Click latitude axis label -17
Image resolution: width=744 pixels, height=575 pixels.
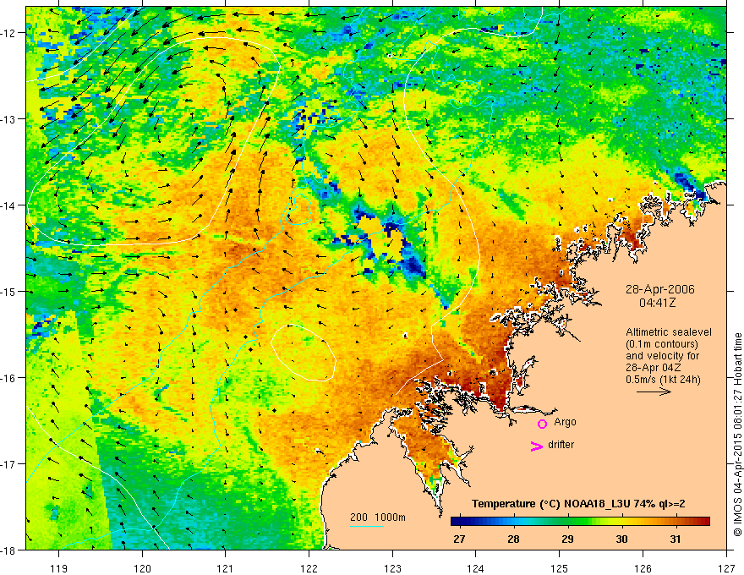[x=9, y=464]
